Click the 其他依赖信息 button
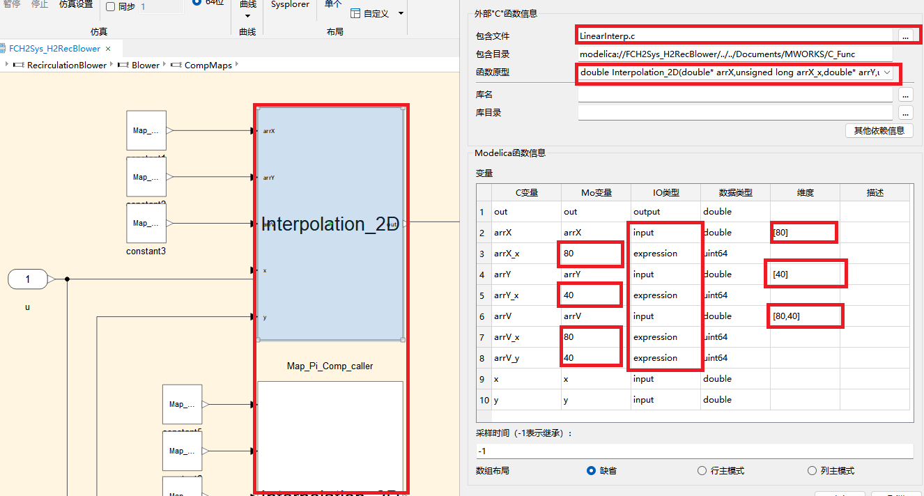Screen dimensions: 924x496 pos(879,130)
